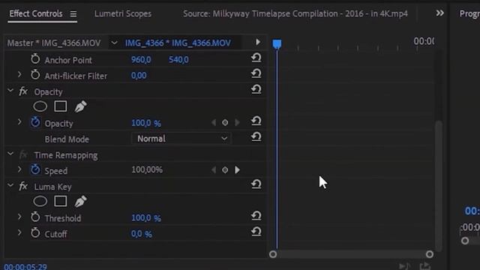This screenshot has height=270, width=480.
Task: Reset the Luma Key effect
Action: (256, 184)
